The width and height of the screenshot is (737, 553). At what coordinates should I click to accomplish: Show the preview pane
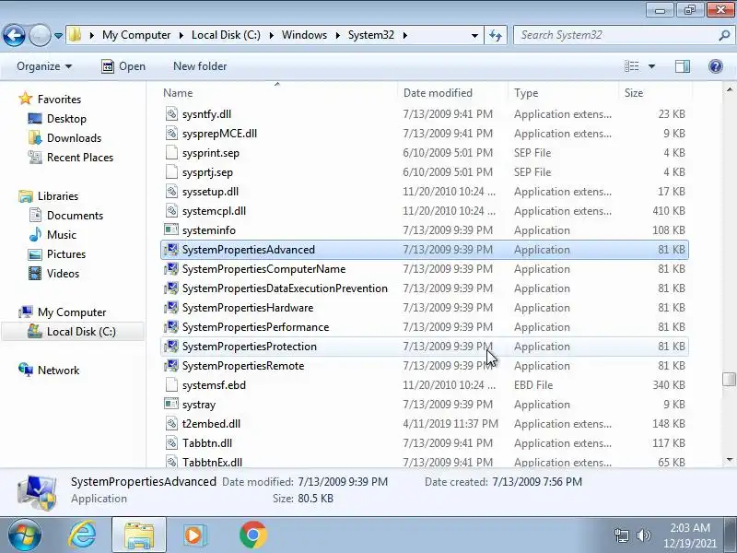tap(683, 66)
